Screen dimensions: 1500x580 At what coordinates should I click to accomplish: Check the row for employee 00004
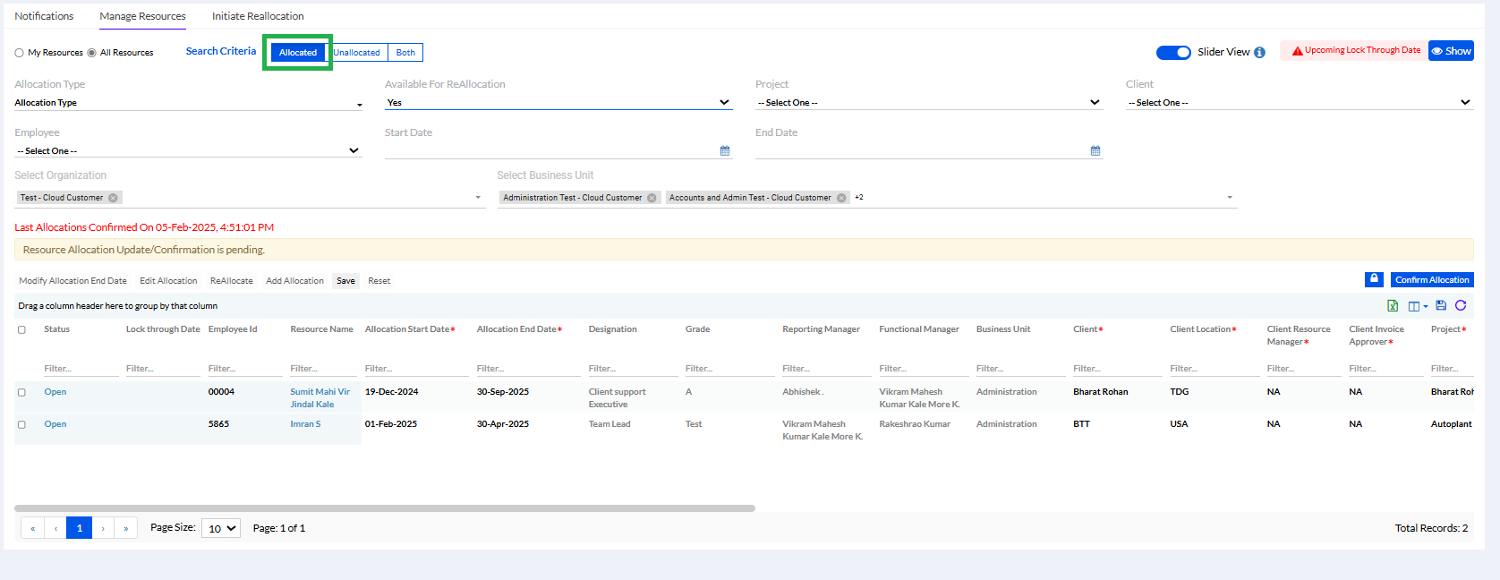[x=21, y=392]
